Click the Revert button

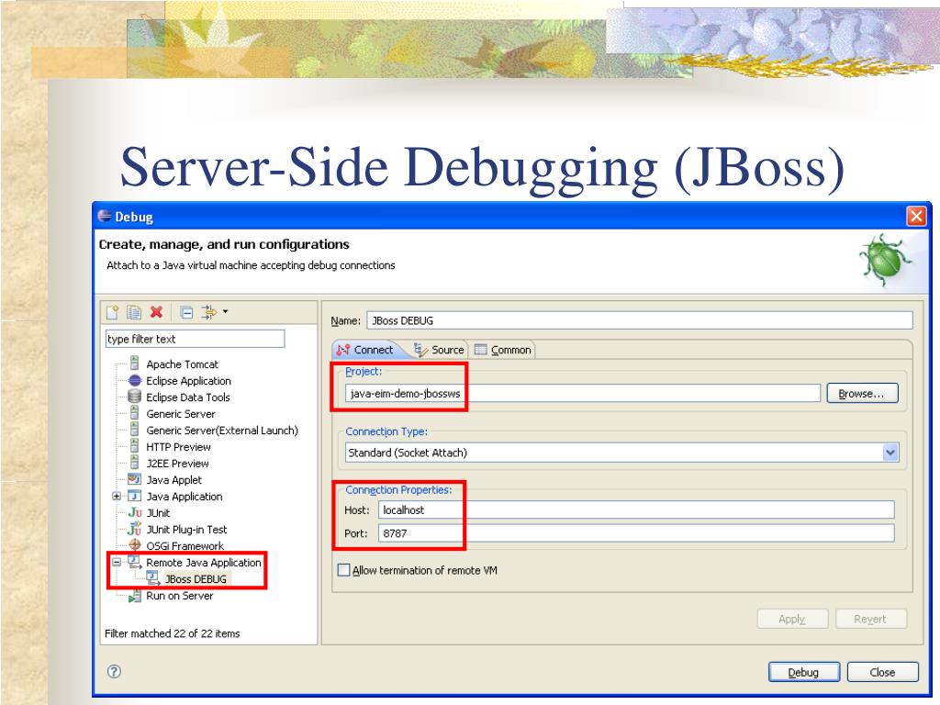[871, 619]
